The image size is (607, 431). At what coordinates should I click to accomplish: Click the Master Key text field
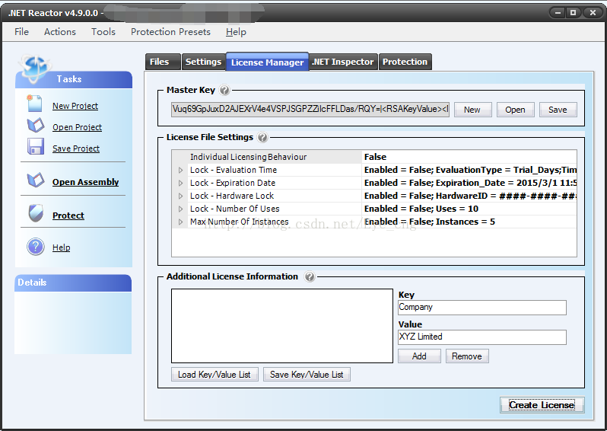[x=310, y=110]
